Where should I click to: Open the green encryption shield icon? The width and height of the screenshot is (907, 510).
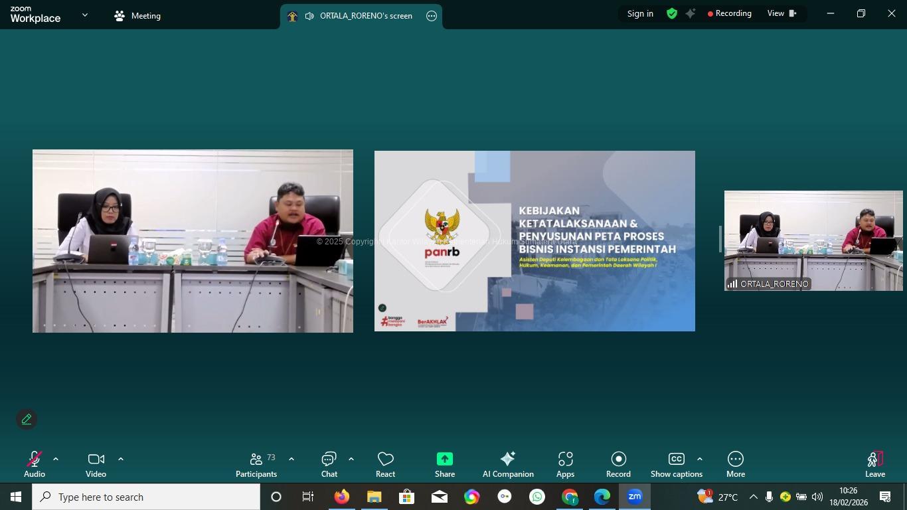click(x=672, y=14)
